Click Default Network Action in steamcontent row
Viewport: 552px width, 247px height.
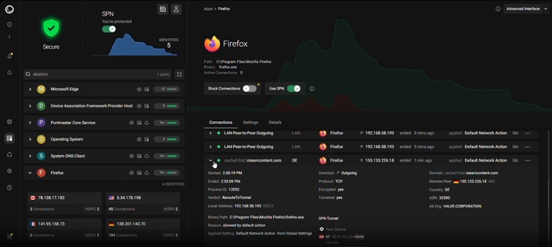[x=486, y=160]
